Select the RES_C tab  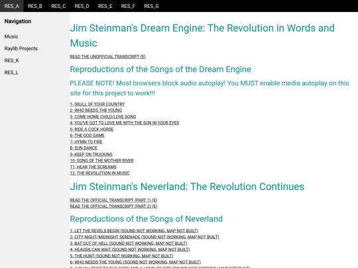(x=58, y=6)
